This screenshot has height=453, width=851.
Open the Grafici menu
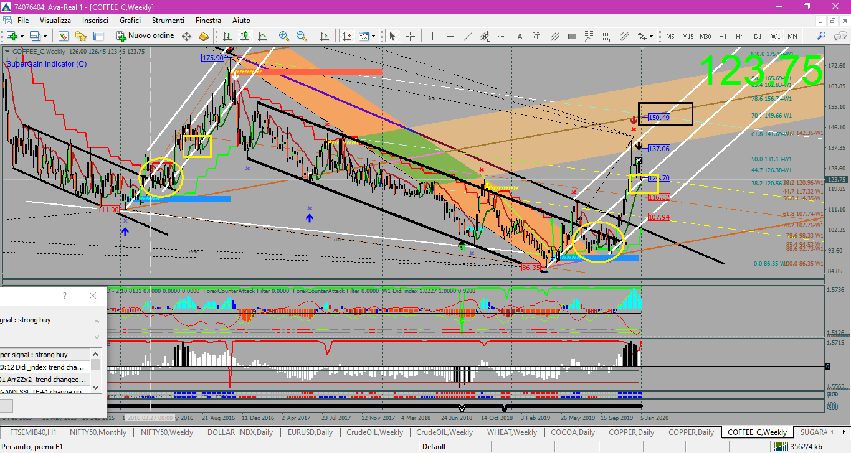click(130, 21)
